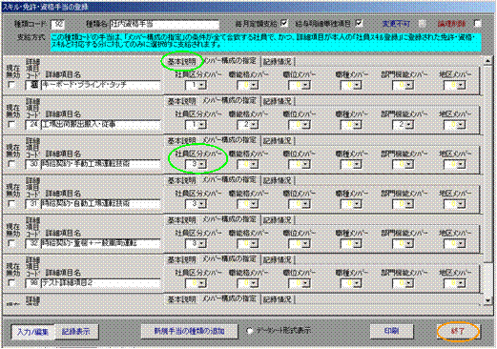Open 記録情況 tab on code 32 row
The height and width of the screenshot is (349, 497).
pyautogui.click(x=278, y=220)
